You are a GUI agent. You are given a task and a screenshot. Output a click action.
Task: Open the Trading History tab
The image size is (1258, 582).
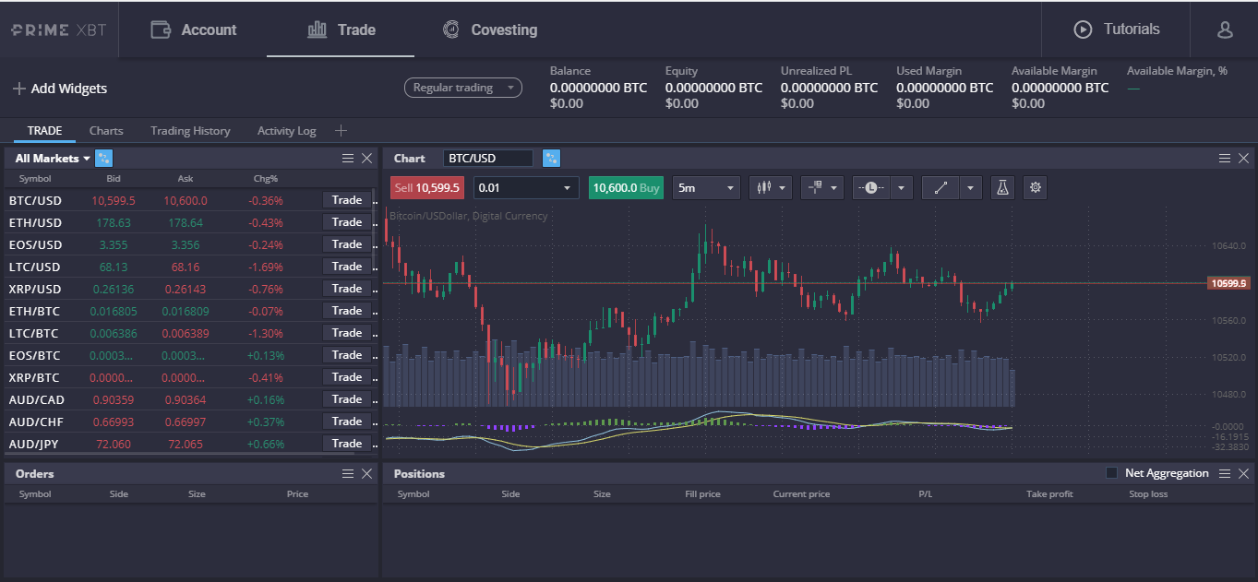coord(190,130)
